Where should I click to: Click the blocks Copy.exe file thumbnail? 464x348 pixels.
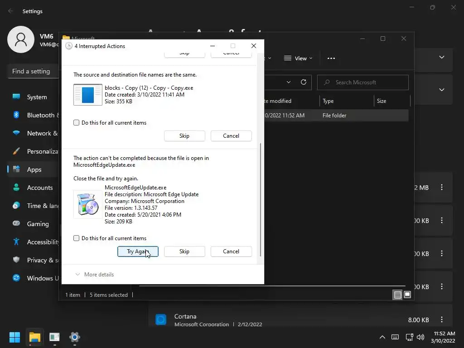click(87, 95)
